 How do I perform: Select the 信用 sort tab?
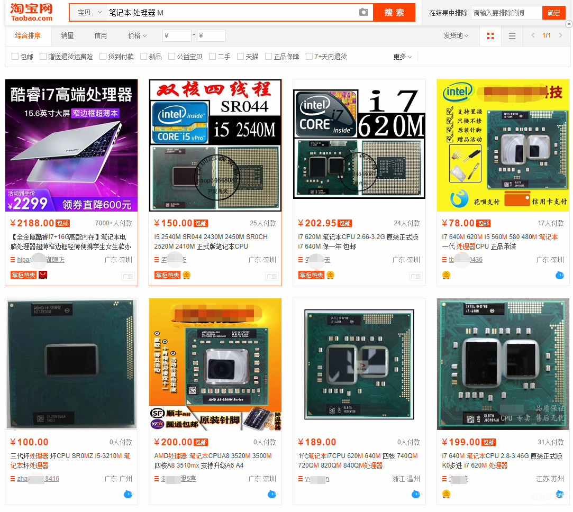pyautogui.click(x=101, y=35)
